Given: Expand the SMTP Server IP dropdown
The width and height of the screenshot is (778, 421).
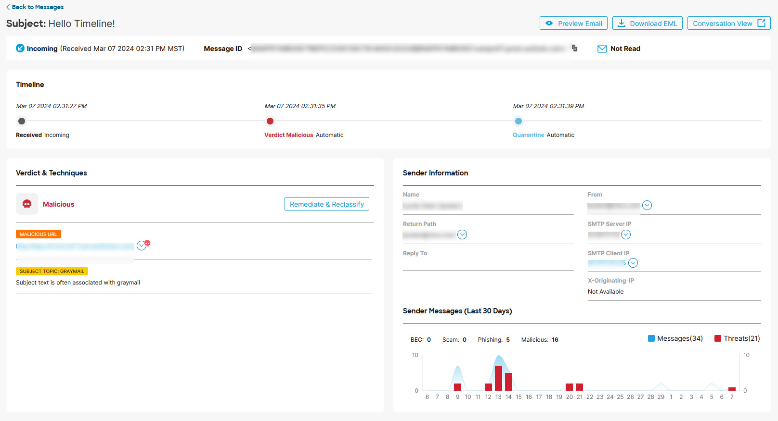Looking at the screenshot, I should [x=626, y=235].
